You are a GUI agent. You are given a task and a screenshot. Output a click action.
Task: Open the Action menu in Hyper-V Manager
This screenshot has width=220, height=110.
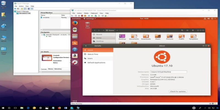[21, 6]
